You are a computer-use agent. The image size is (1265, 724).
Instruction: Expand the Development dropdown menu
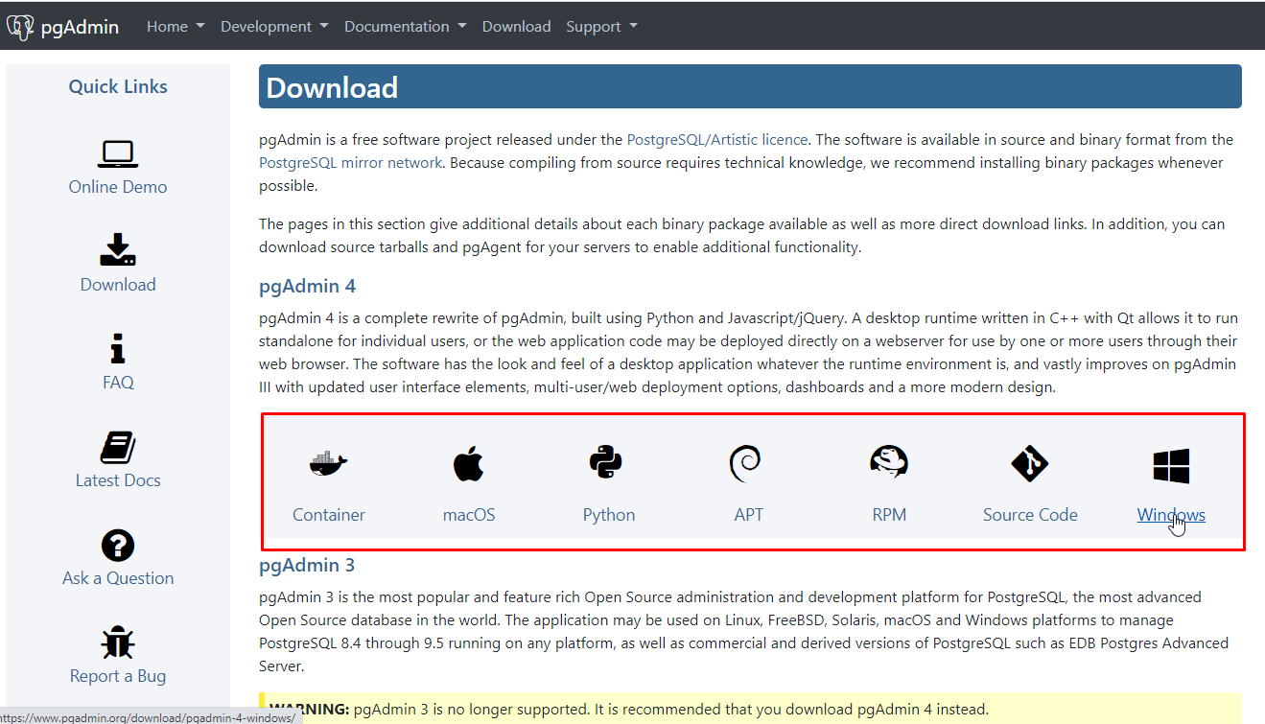pos(274,27)
